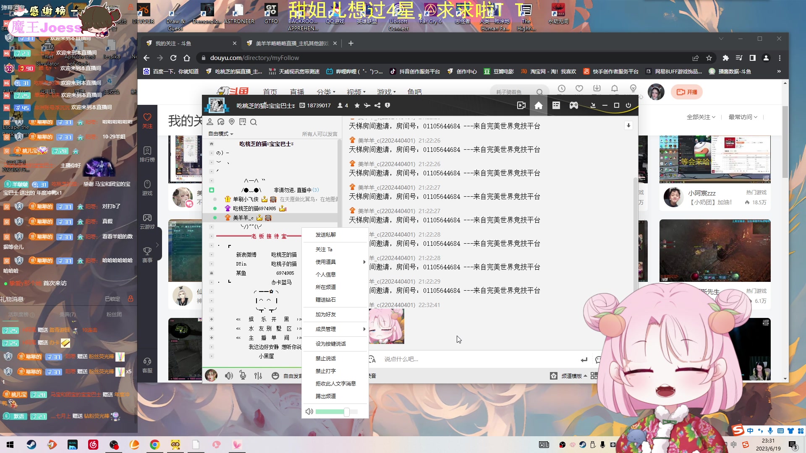806x453 pixels.
Task: Click the 开播 button on Douyu header
Action: (687, 92)
